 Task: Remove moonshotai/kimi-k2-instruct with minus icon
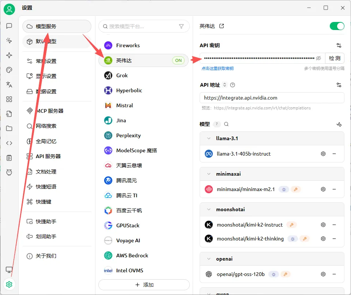point(334,225)
